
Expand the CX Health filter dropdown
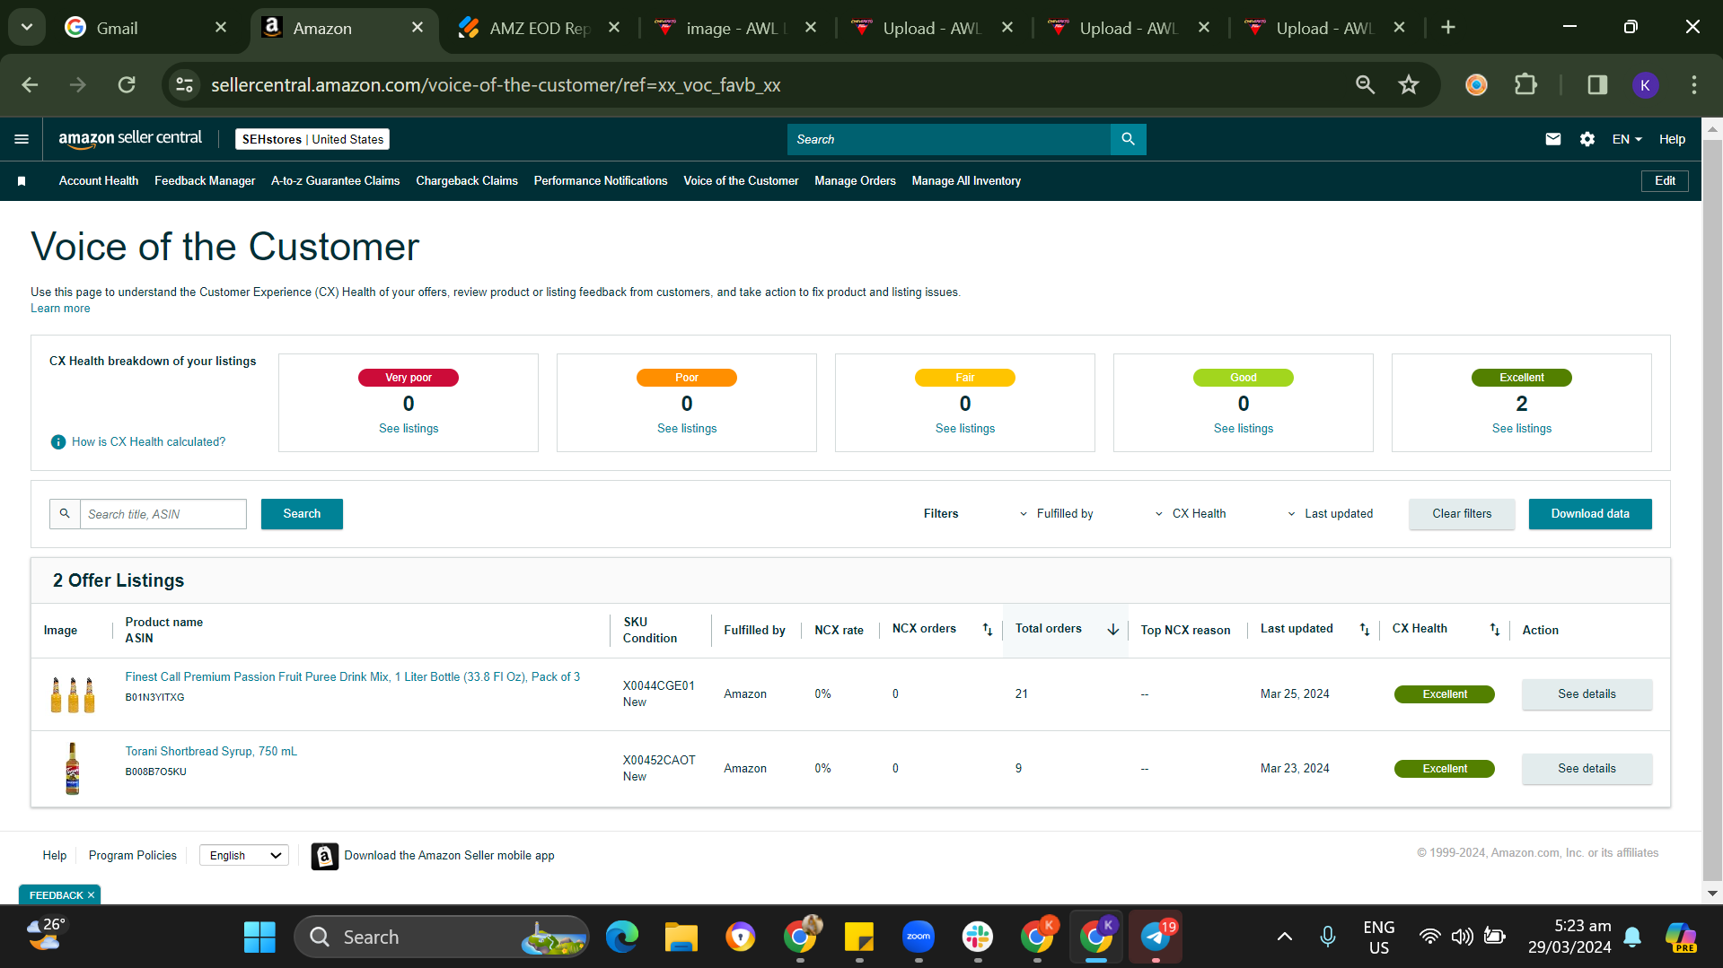coord(1190,514)
